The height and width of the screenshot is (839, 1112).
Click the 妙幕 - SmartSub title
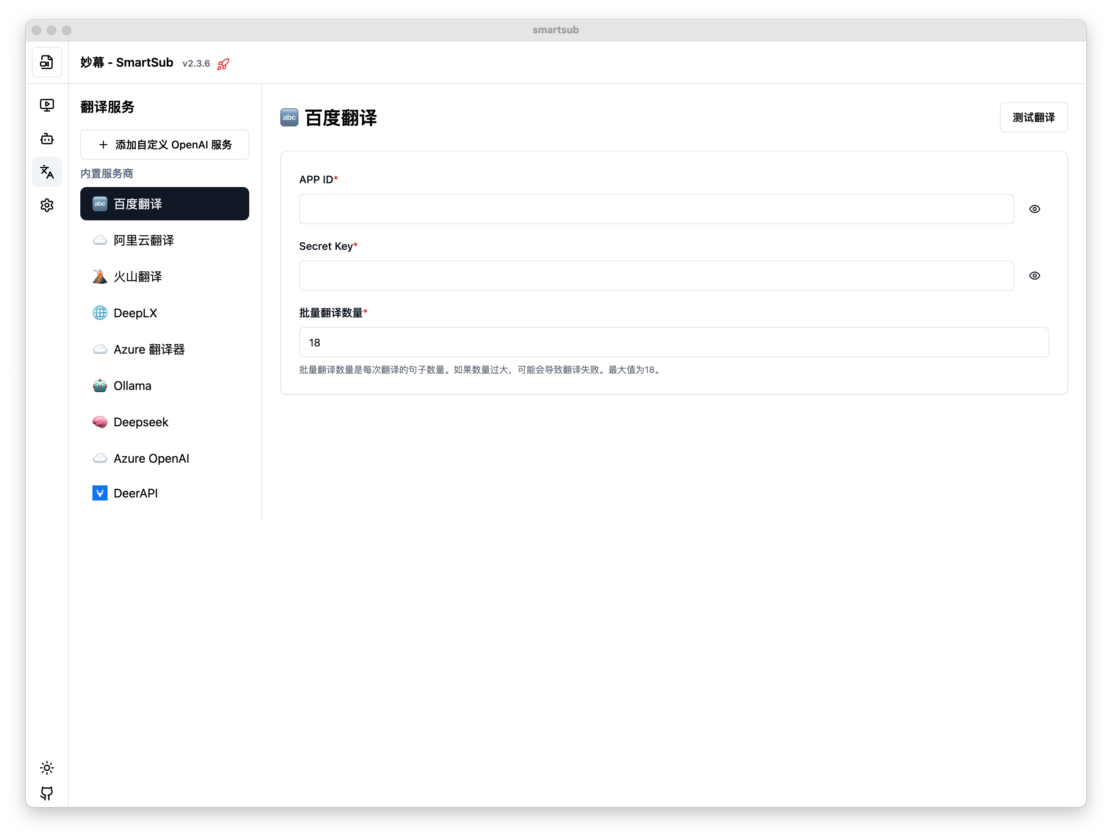(127, 63)
